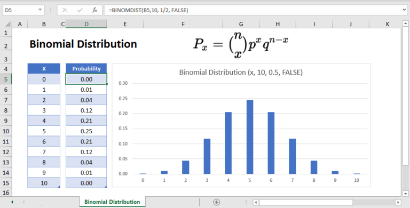
Task: Click the horizontal scrollbar thumb
Action: tap(306, 202)
